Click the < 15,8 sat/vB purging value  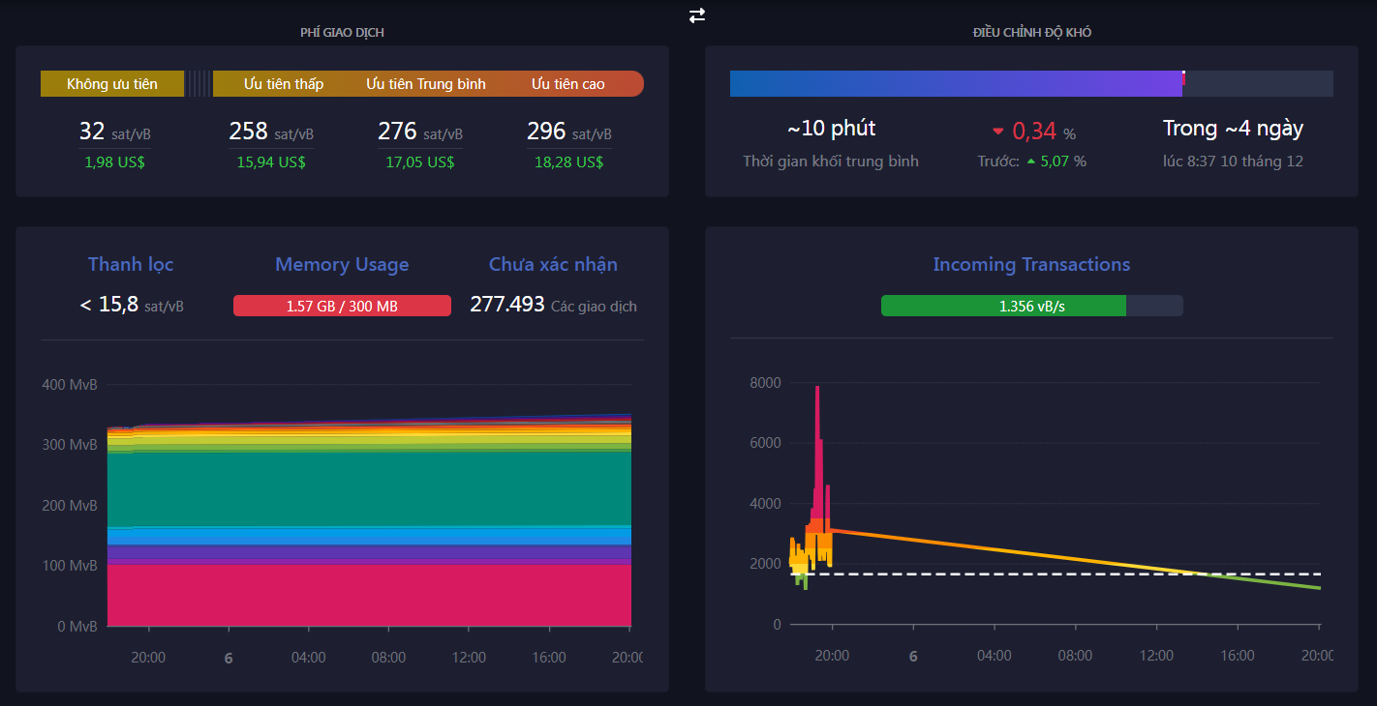point(132,306)
